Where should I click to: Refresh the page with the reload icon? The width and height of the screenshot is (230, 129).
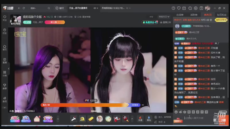tap(24, 8)
